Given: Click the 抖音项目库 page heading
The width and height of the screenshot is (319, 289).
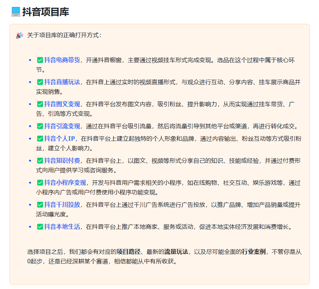Looking at the screenshot, I should coord(45,12).
